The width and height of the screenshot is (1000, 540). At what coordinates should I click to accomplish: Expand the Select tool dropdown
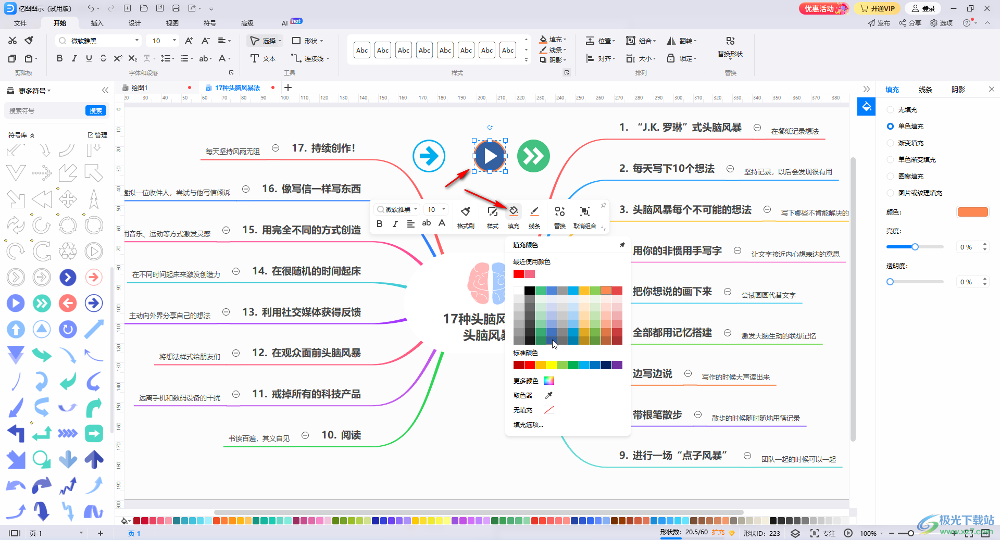pos(280,41)
